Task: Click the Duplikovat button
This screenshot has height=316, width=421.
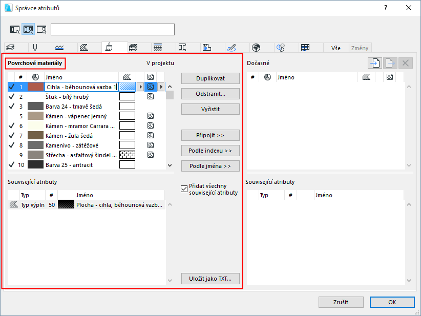Action: pos(210,78)
